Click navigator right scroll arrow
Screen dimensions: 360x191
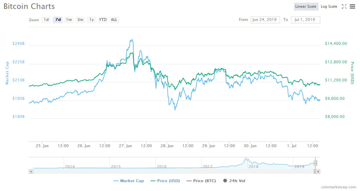(318, 172)
